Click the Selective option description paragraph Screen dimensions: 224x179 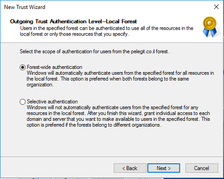click(118, 116)
